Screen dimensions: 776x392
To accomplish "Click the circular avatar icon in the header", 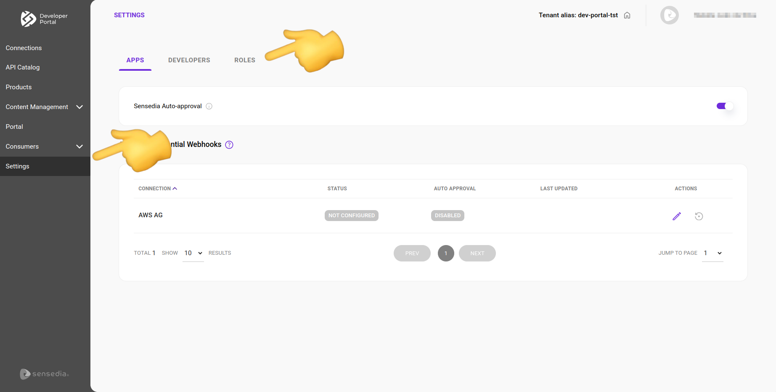I will click(669, 15).
